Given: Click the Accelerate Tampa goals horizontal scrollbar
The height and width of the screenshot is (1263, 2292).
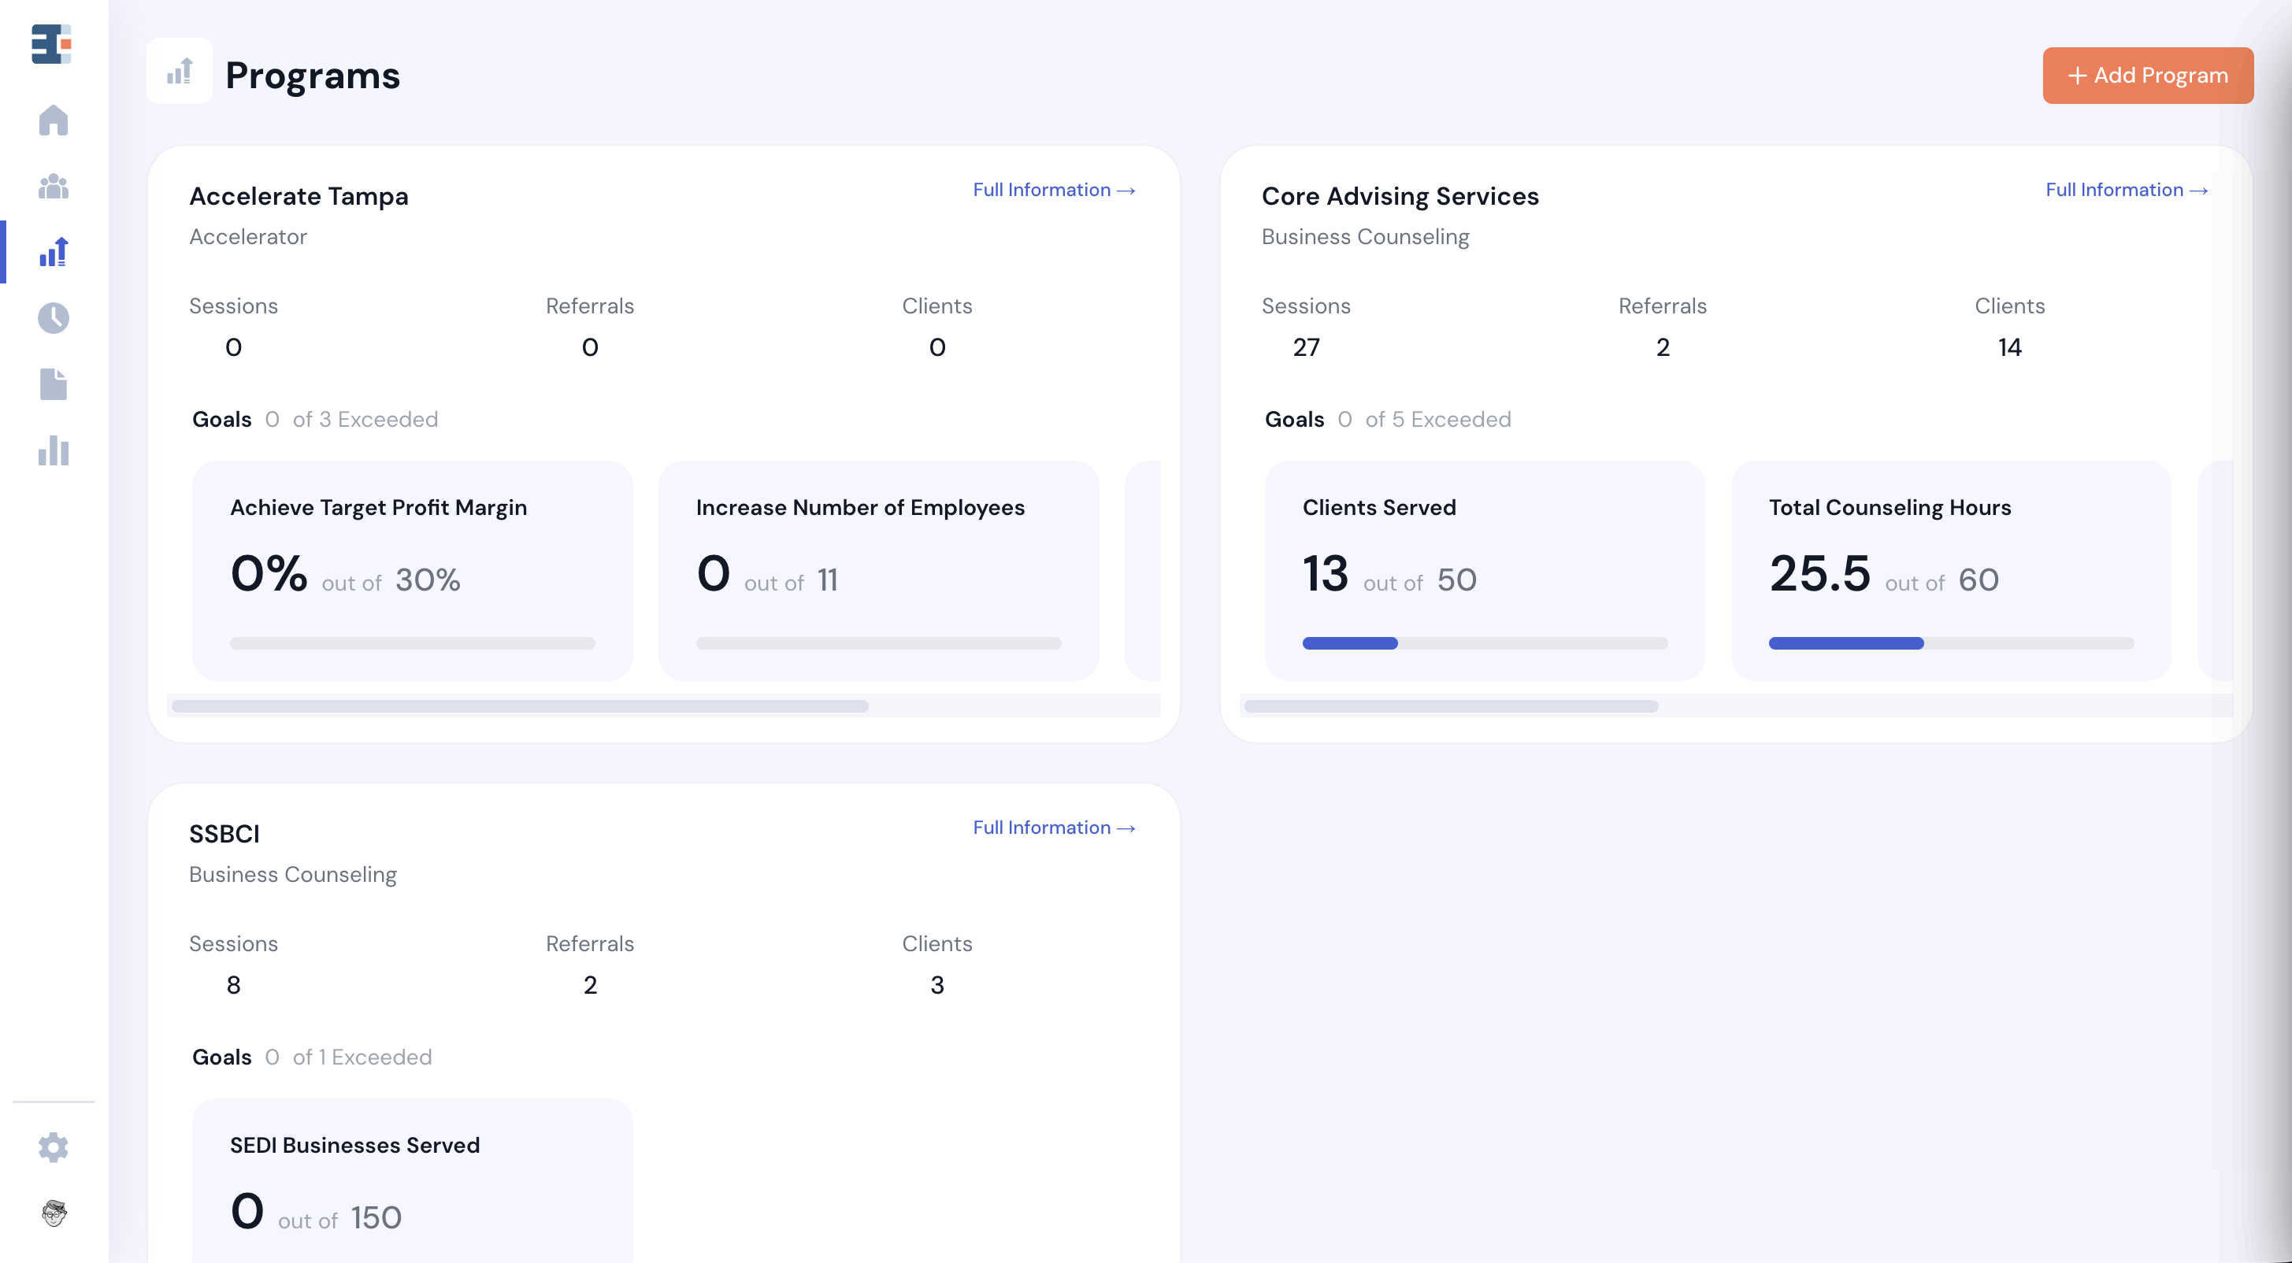Looking at the screenshot, I should [520, 706].
